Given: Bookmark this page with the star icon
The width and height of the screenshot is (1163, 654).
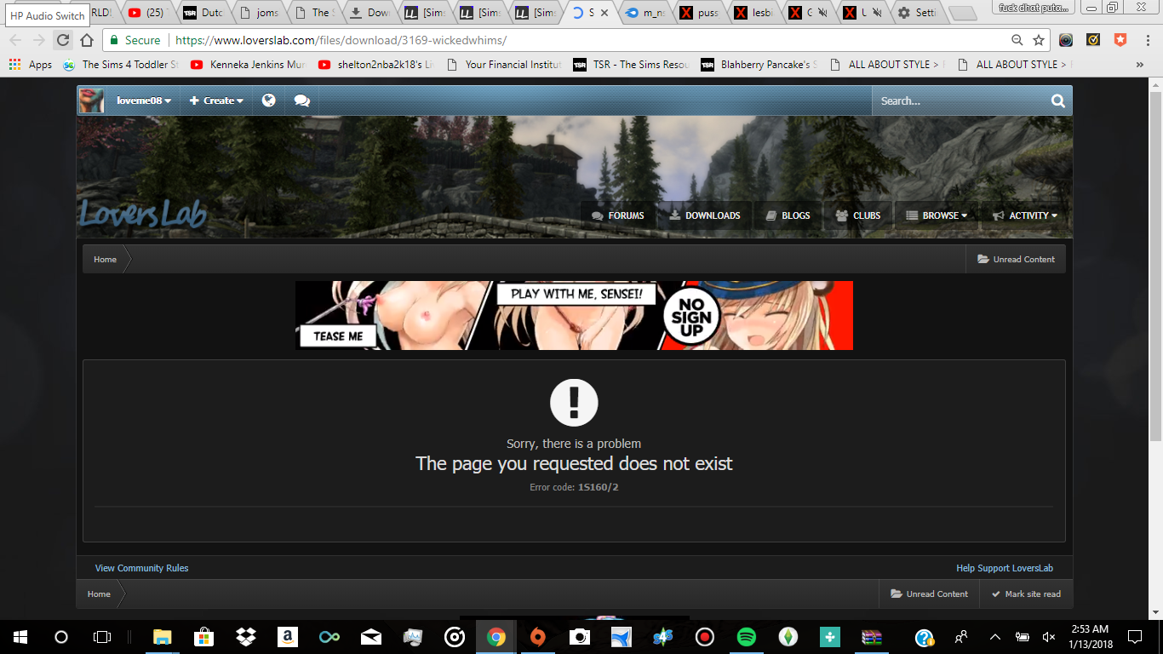Looking at the screenshot, I should coord(1039,40).
